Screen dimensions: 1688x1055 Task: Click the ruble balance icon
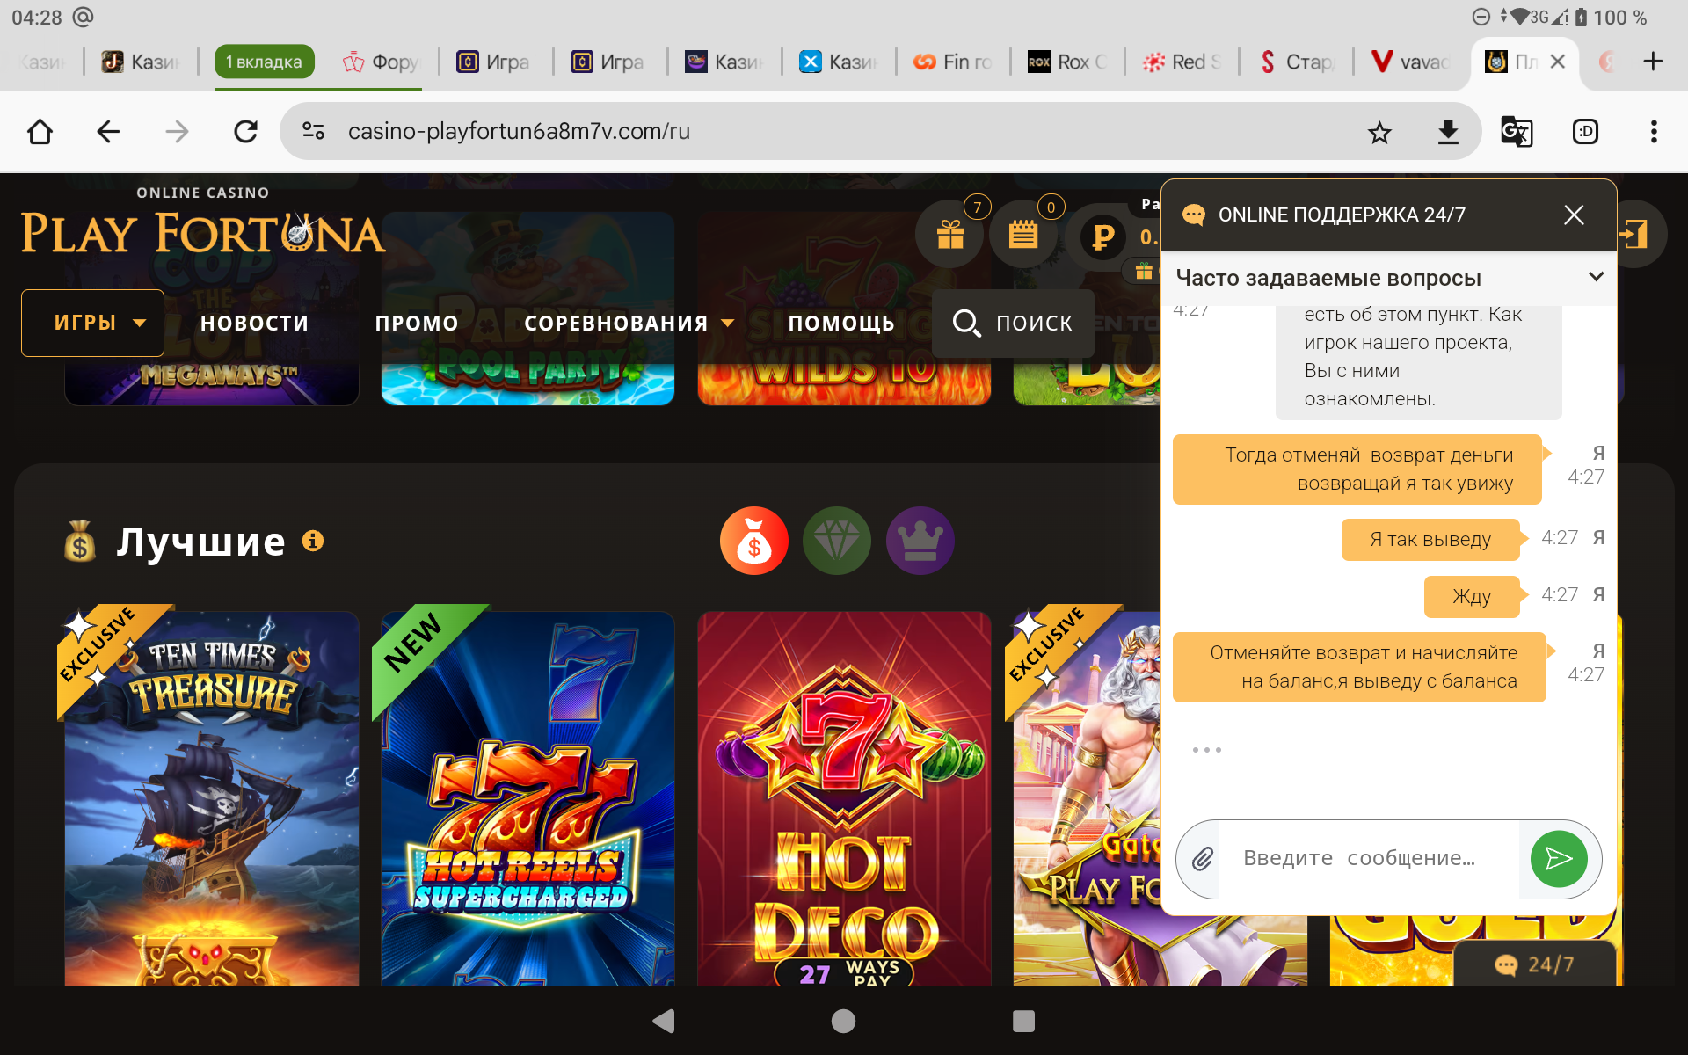point(1102,236)
